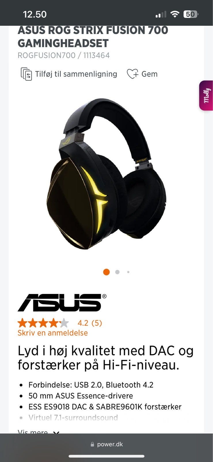The image size is (213, 462).
Task: Tap the battery indicator showing 50
Action: click(191, 14)
